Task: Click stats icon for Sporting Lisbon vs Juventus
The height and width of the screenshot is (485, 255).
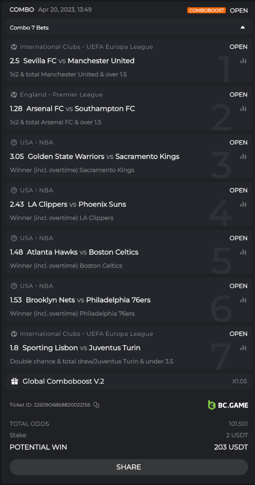Action: [x=243, y=348]
